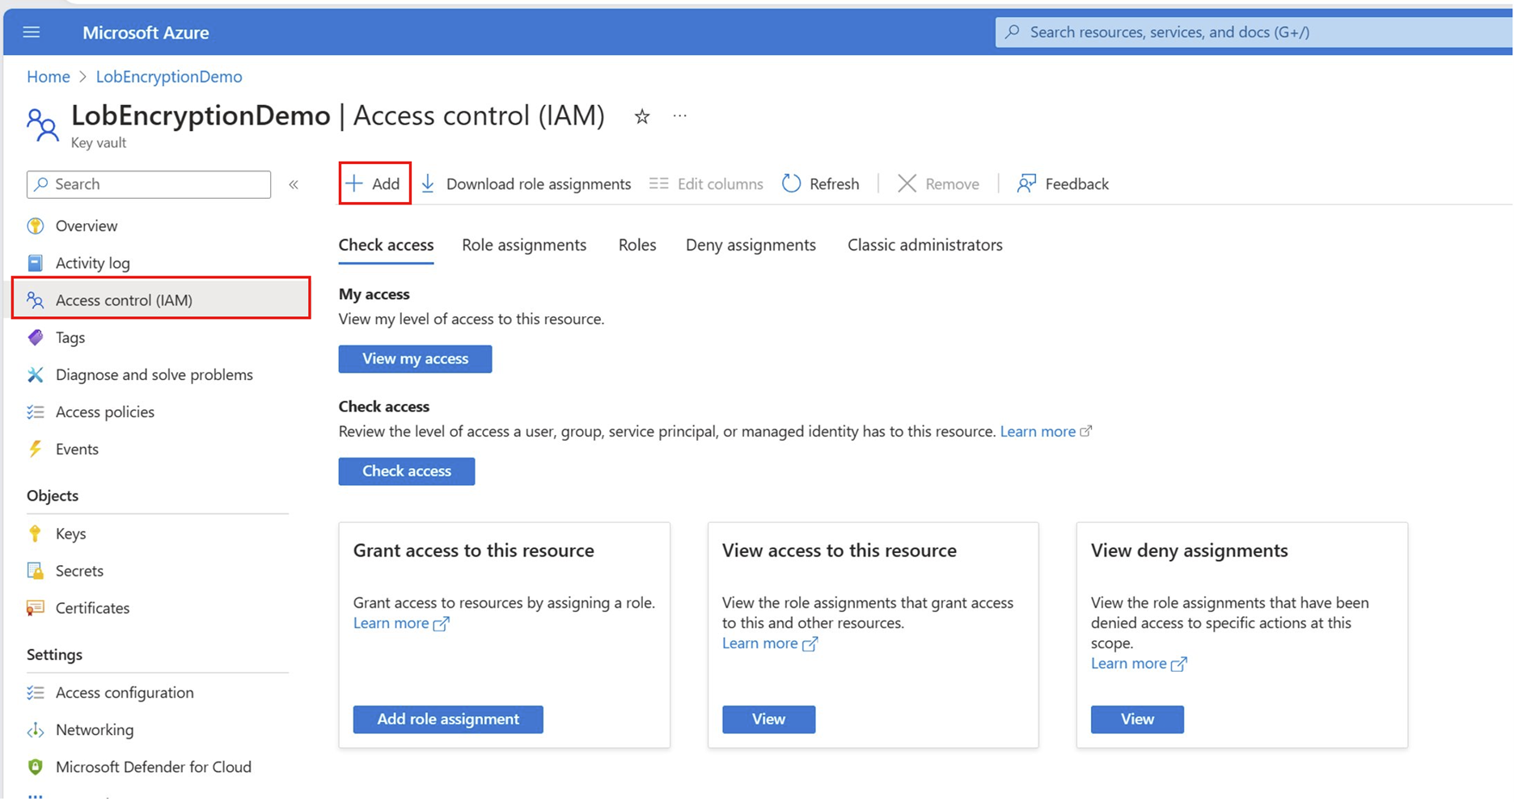Open Diagnose and solve problems
Viewport: 1514px width, 802px height.
coord(154,374)
